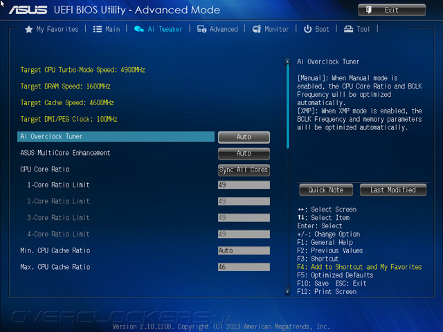
Task: Click the star icon beside My Favorites
Action: click(x=29, y=29)
